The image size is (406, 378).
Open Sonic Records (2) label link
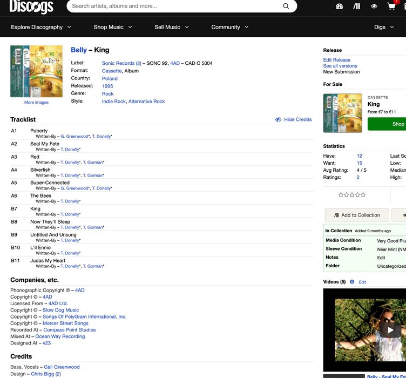[121, 63]
